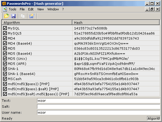This screenshot has width=162, height=122.
Task: Select the MySQL5 hash starting 51e278855d
Action: click(114, 33)
